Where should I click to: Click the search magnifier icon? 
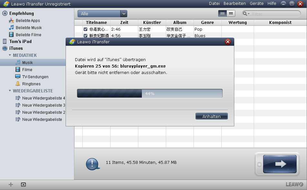tap(245, 14)
